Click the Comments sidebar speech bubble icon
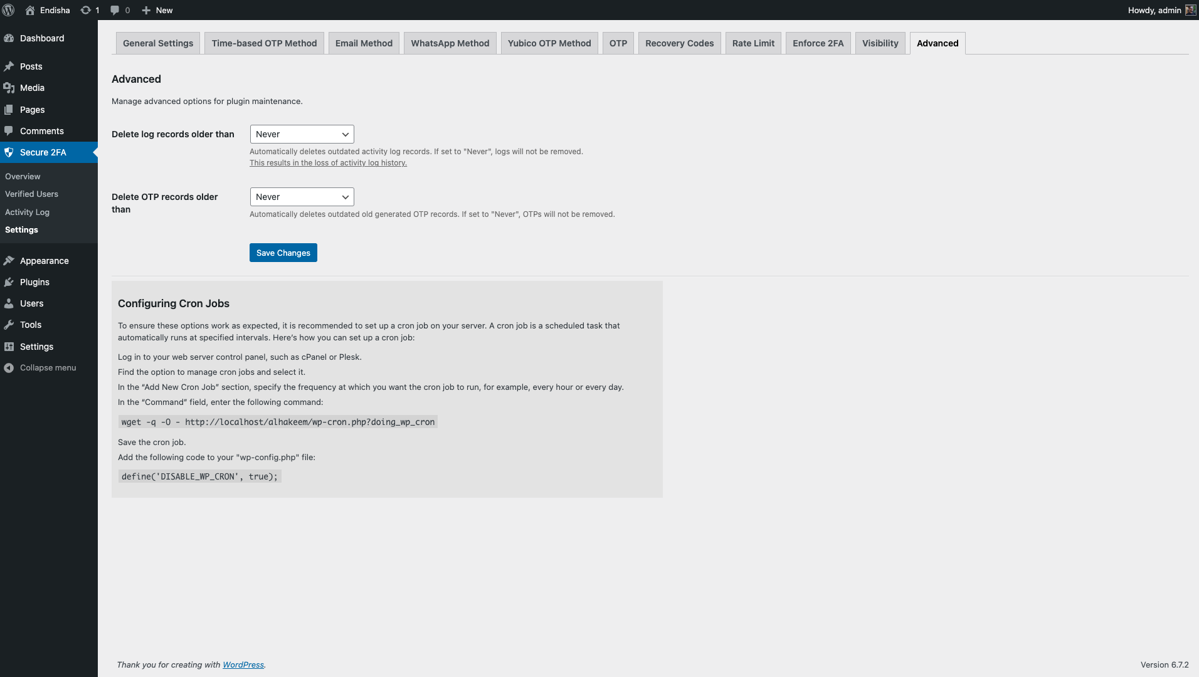This screenshot has width=1199, height=677. pyautogui.click(x=9, y=131)
